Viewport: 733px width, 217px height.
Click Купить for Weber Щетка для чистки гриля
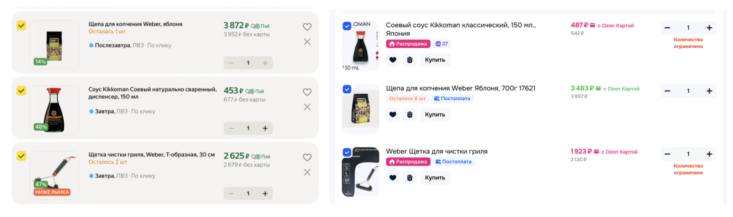pos(435,178)
